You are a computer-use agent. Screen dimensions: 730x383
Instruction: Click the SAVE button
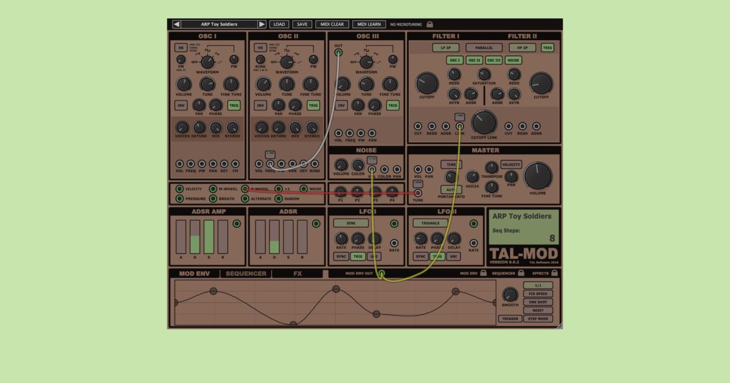coord(302,24)
